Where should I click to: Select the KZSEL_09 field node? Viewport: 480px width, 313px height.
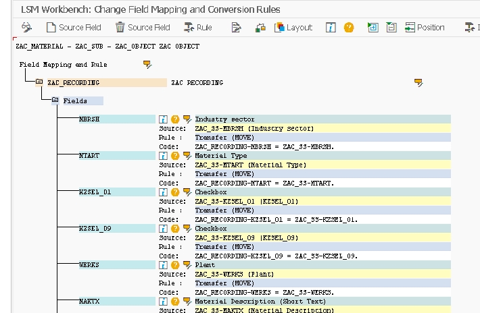117,229
